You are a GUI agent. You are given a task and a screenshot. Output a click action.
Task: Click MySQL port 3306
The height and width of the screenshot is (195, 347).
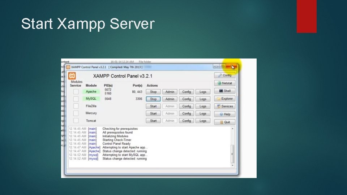coord(139,99)
